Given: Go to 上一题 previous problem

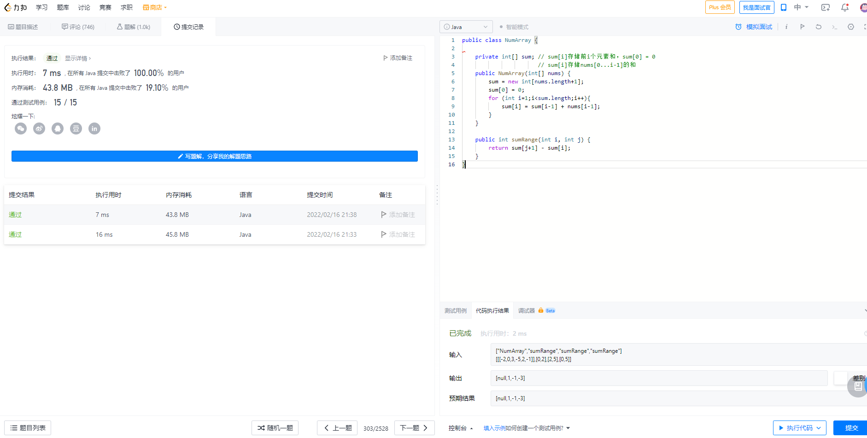Looking at the screenshot, I should (338, 428).
